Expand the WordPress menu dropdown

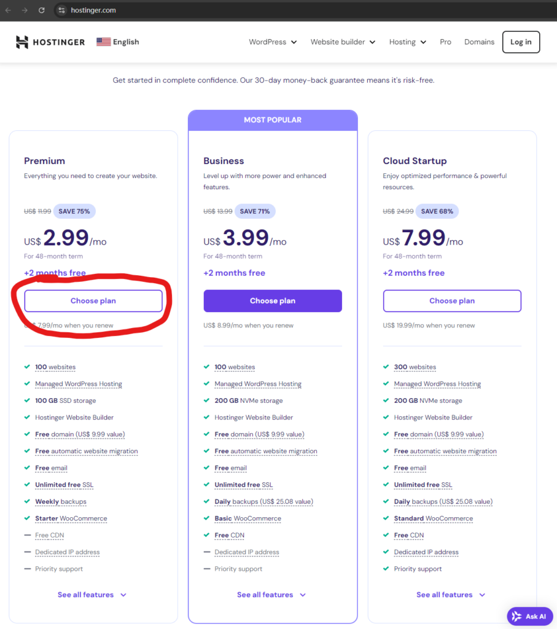[273, 42]
